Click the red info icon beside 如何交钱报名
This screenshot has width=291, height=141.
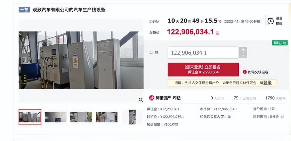tap(245, 72)
